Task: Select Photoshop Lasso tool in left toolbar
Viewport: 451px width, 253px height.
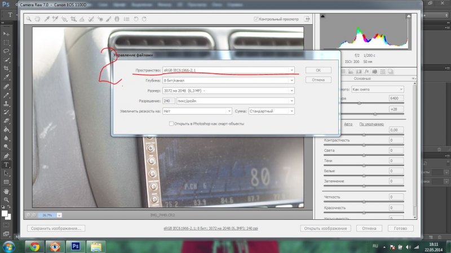Action: click(x=6, y=51)
